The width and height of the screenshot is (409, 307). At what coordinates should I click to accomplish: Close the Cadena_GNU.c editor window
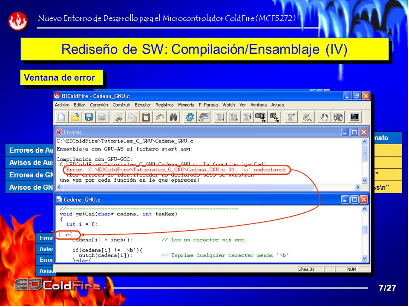point(363,200)
